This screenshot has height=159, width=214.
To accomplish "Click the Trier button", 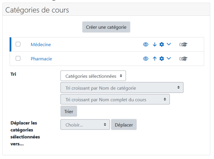I will (x=69, y=111).
